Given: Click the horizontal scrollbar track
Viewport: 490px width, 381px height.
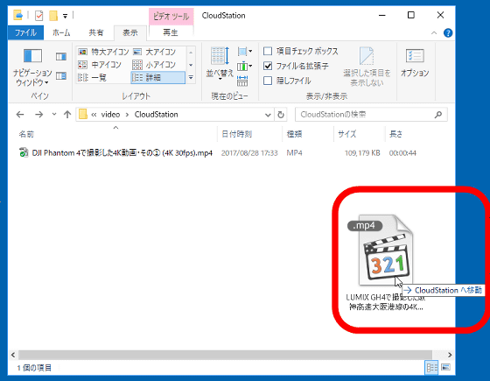Looking at the screenshot, I should pos(225,355).
